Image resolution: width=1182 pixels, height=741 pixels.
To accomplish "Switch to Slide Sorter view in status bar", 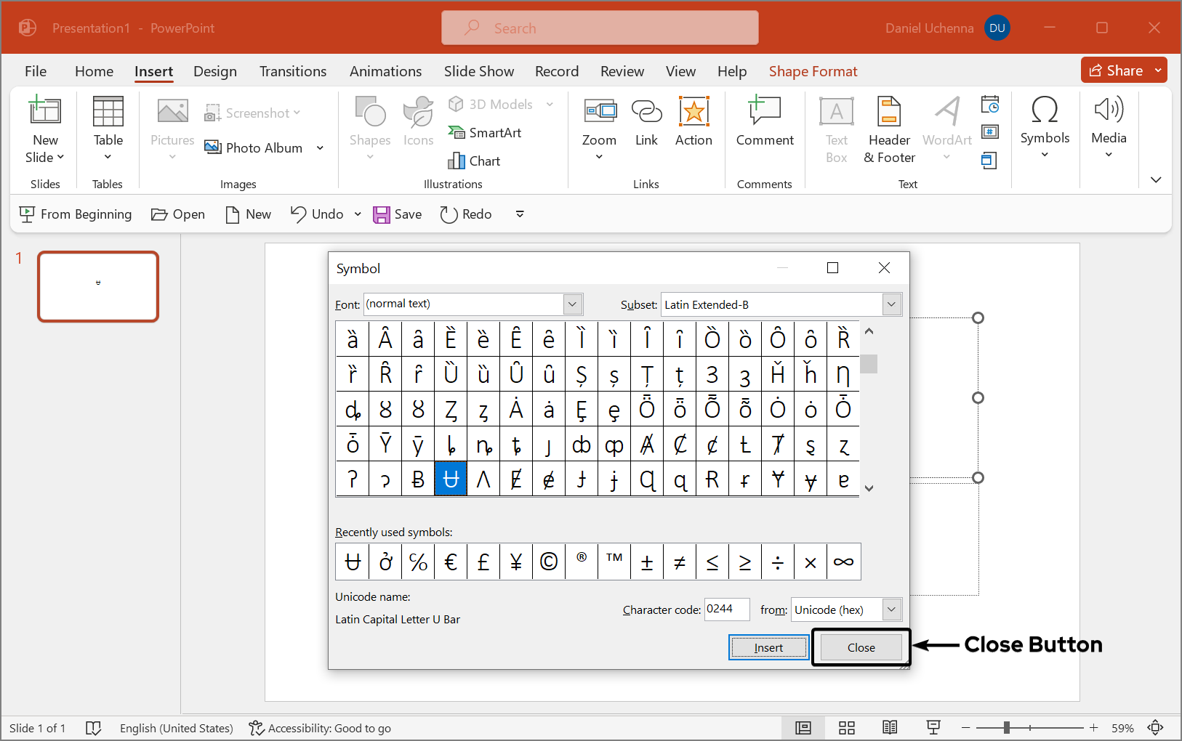I will (x=846, y=728).
